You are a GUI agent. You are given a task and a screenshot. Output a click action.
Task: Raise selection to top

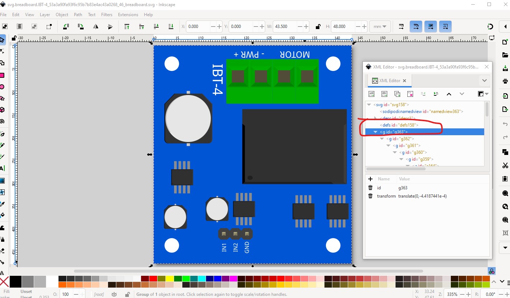[x=127, y=27]
